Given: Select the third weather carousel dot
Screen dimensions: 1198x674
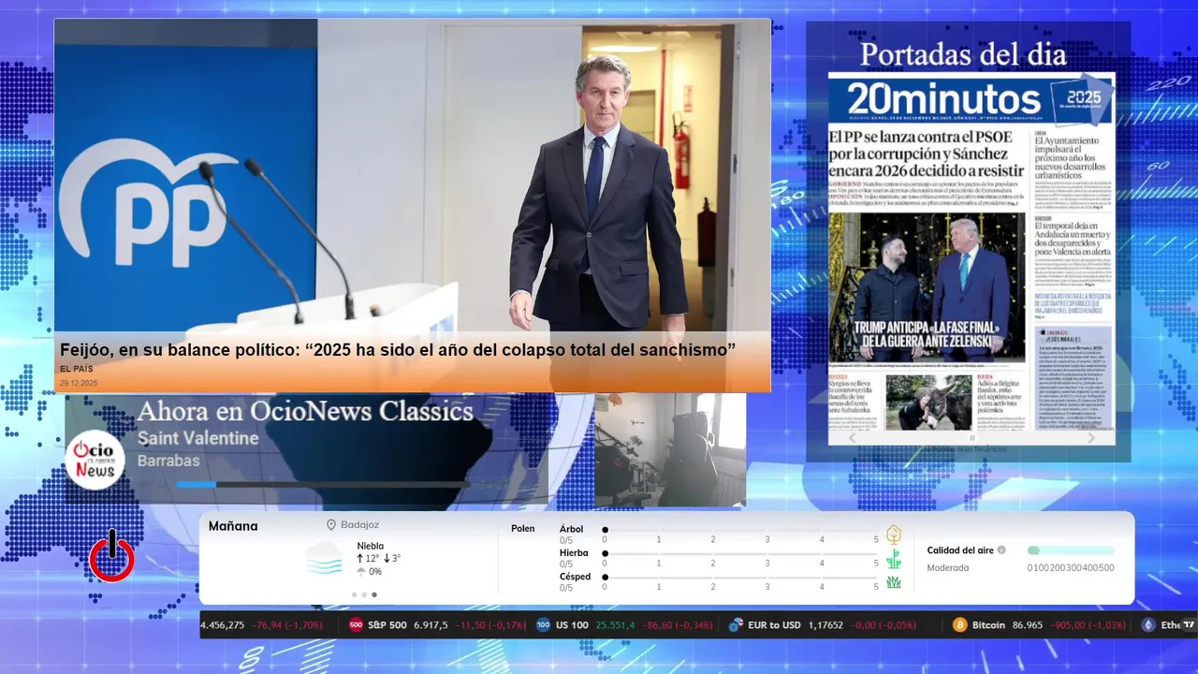Looking at the screenshot, I should (x=374, y=594).
